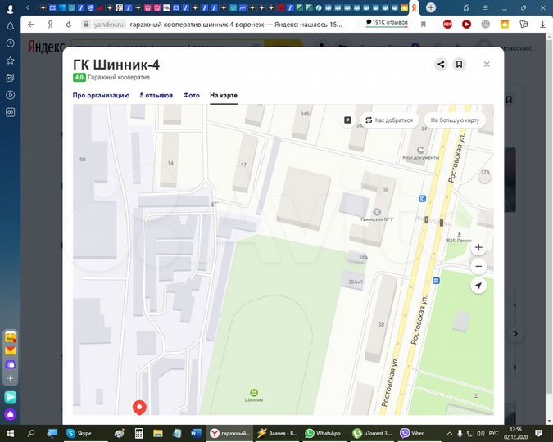Open Windows Start menu

(10, 433)
